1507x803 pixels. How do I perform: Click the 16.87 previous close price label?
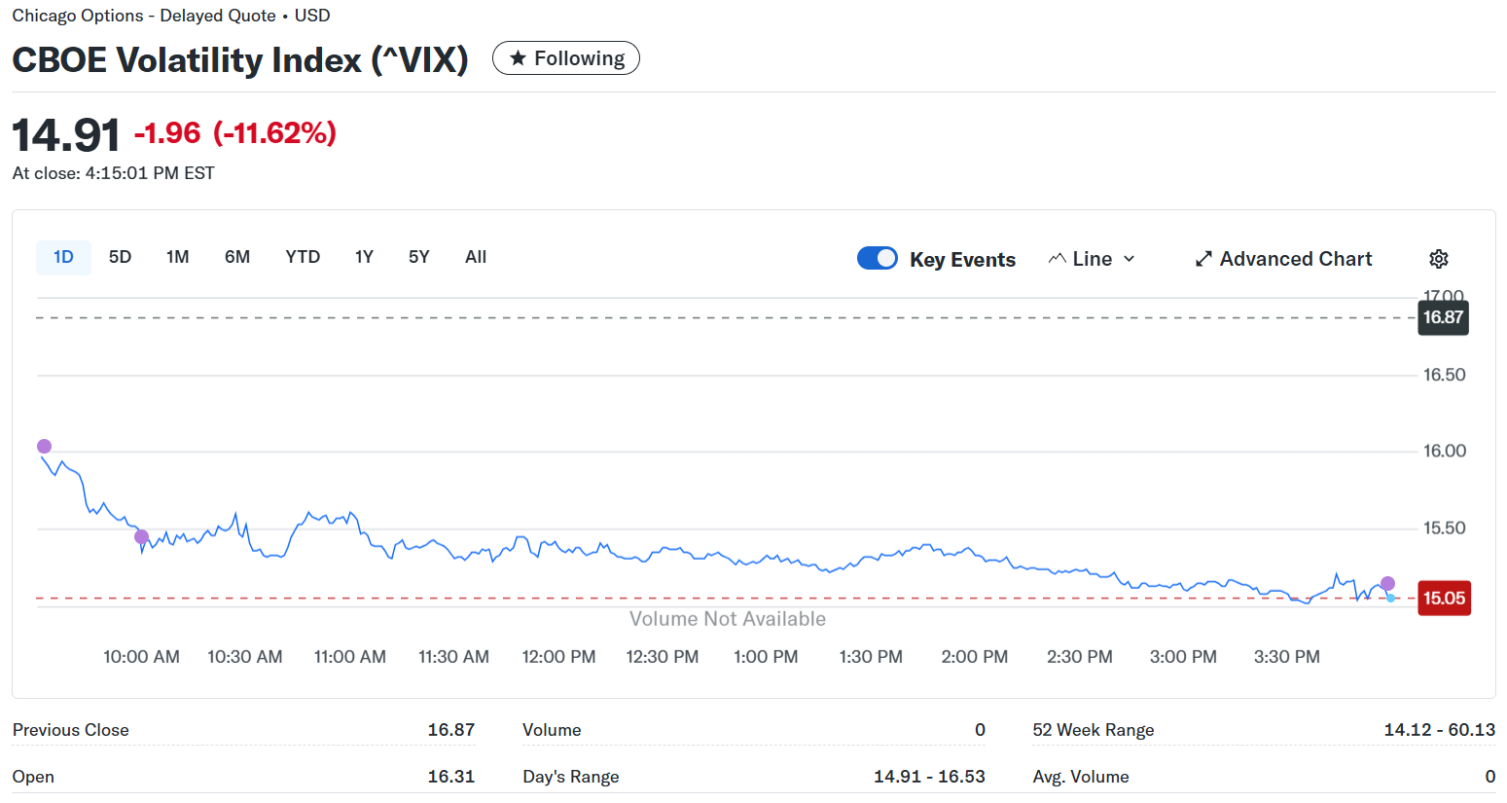pyautogui.click(x=1443, y=317)
